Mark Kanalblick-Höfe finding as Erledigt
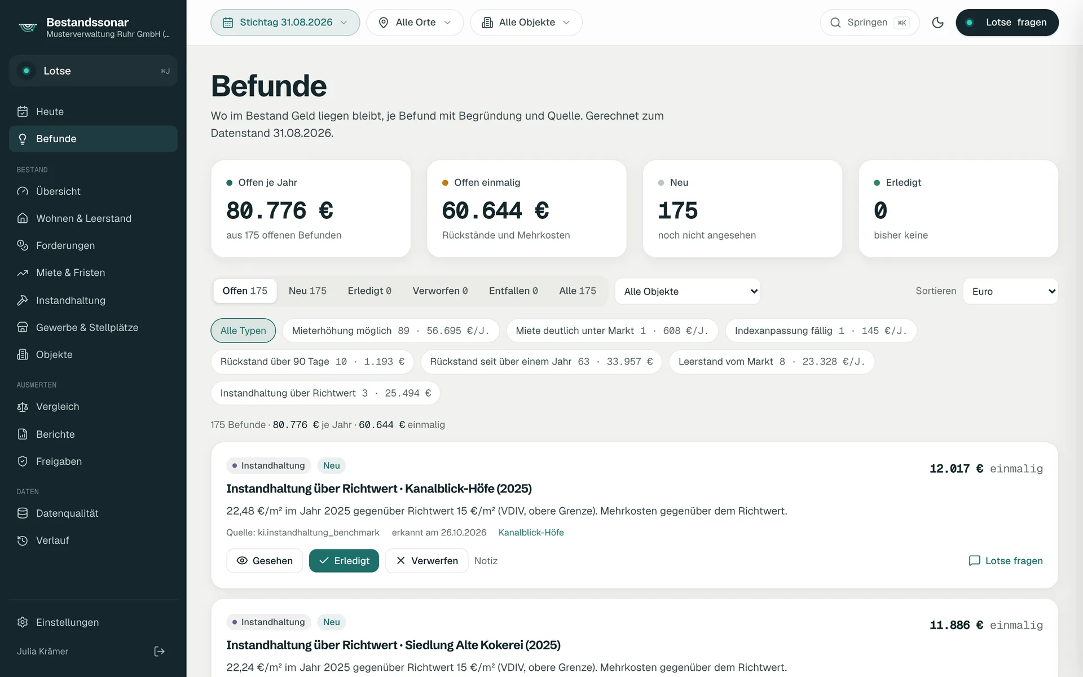The image size is (1083, 677). [344, 561]
